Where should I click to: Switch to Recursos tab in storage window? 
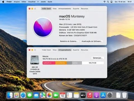[84, 50]
